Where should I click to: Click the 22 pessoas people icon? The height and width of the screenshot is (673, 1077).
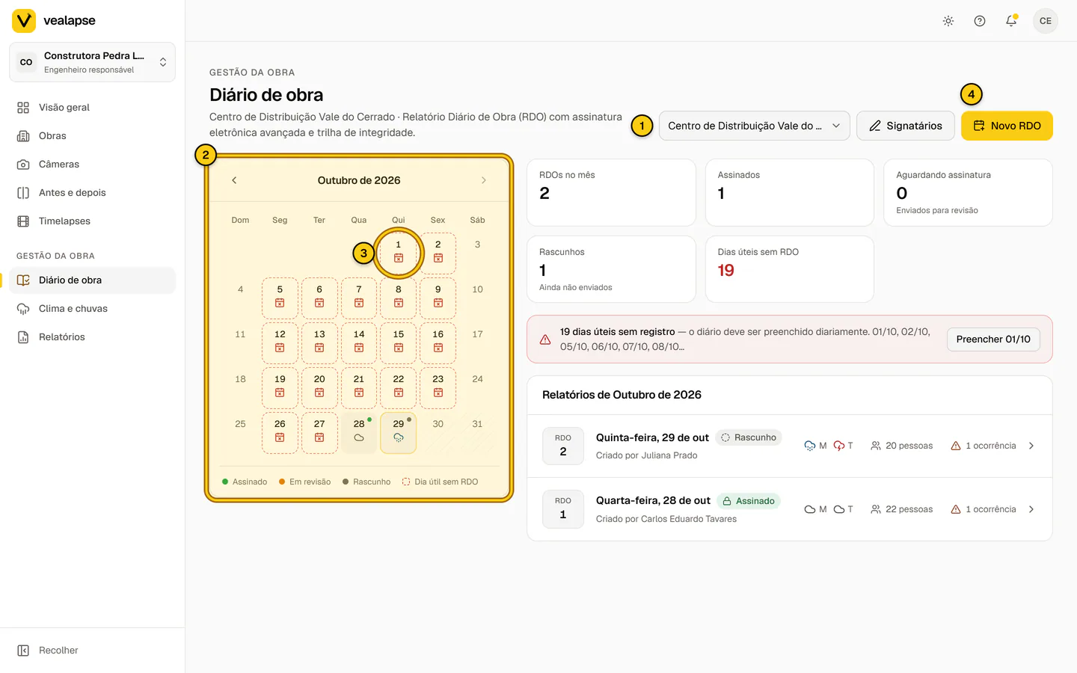click(x=876, y=509)
